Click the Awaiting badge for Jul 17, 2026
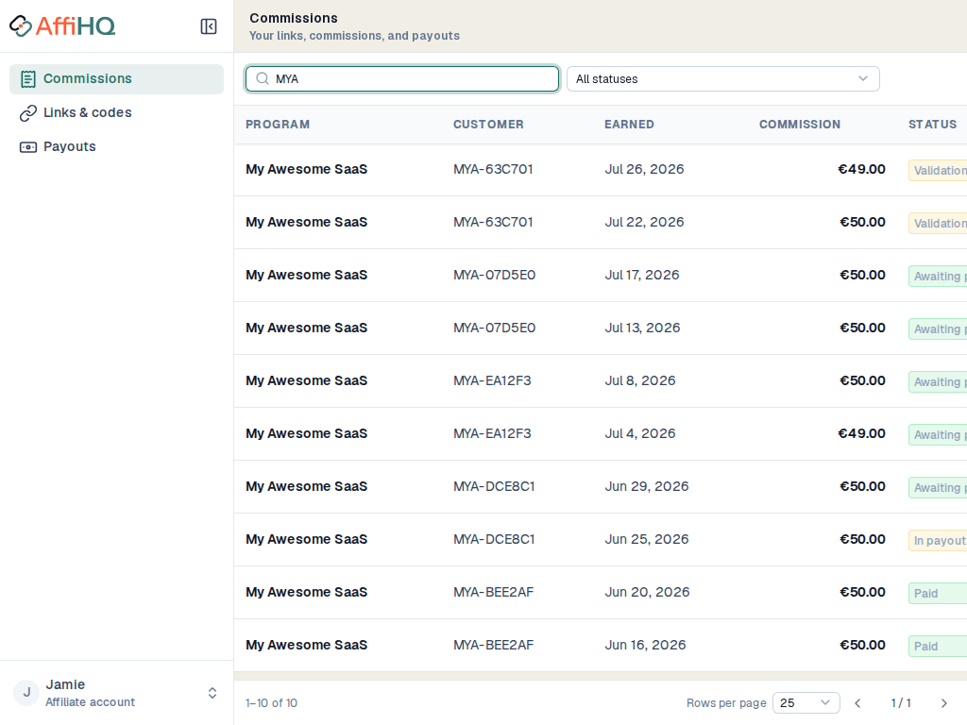The image size is (967, 725). [x=938, y=277]
